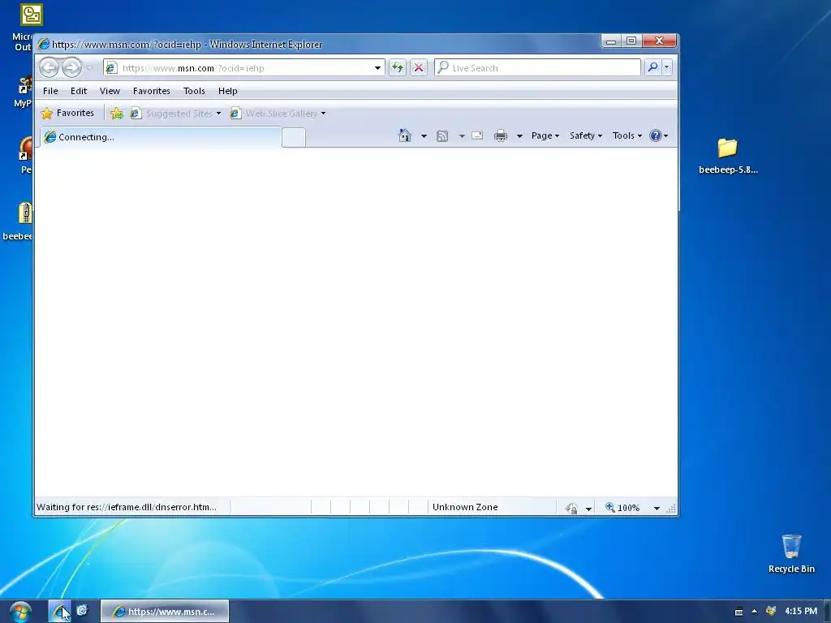Go back with the Back arrow button
Viewport: 831px width, 623px height.
point(50,68)
